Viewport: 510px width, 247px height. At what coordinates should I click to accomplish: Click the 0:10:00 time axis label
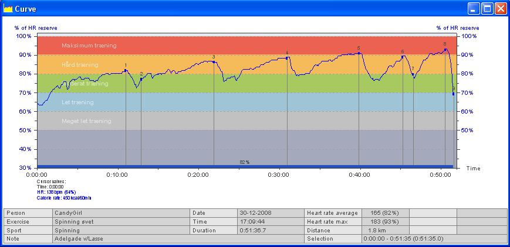point(117,174)
